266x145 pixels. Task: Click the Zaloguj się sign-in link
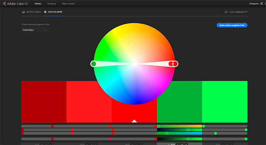[253, 3]
